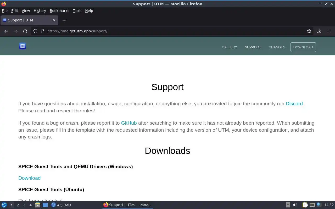Switch to workspace 3
335x209 pixels.
24,205
